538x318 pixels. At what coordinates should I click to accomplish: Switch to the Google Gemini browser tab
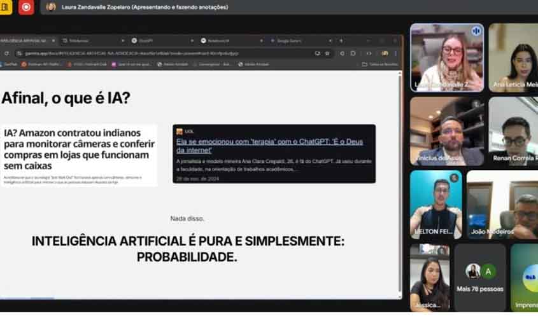point(290,40)
